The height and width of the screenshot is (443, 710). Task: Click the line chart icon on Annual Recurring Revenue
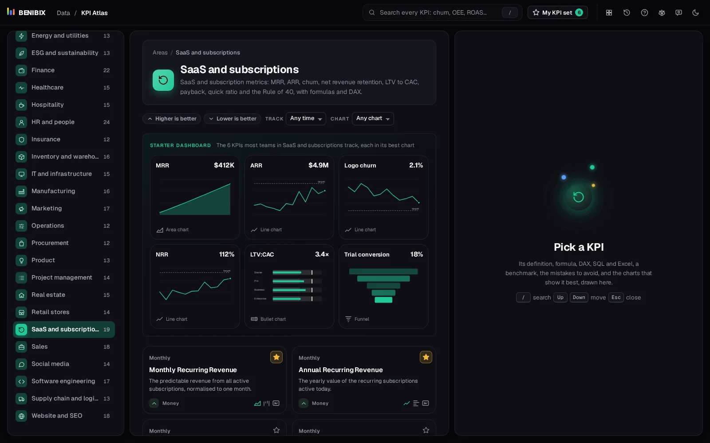(x=406, y=403)
